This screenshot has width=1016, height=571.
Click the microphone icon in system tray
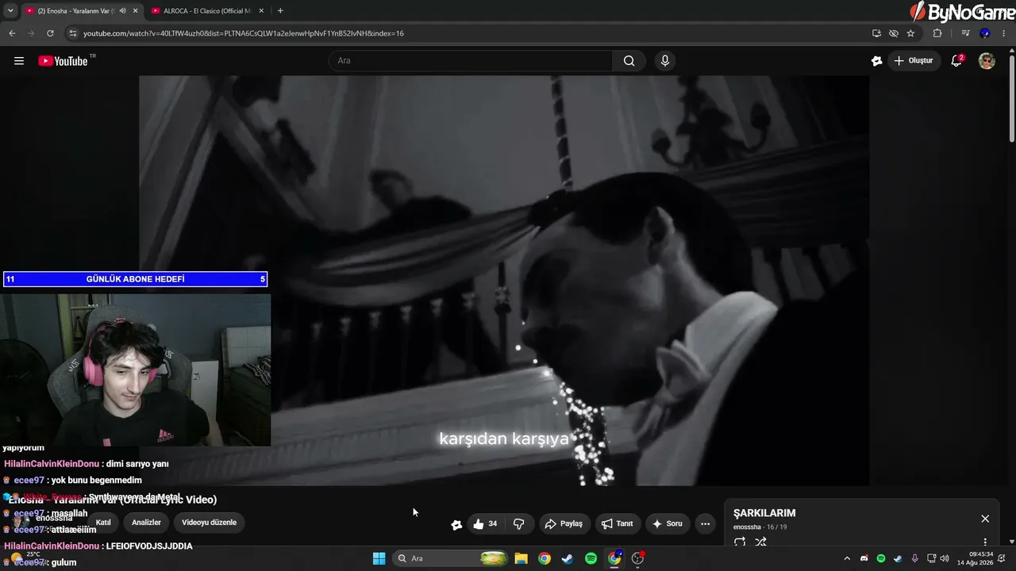coord(914,558)
